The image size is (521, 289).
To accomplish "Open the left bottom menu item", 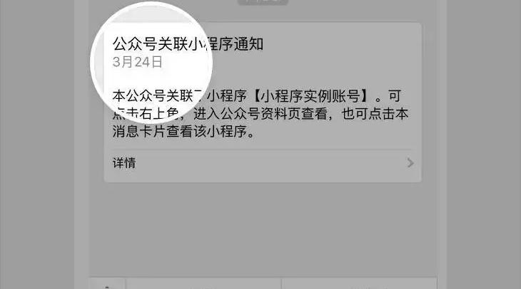I will 203,284.
